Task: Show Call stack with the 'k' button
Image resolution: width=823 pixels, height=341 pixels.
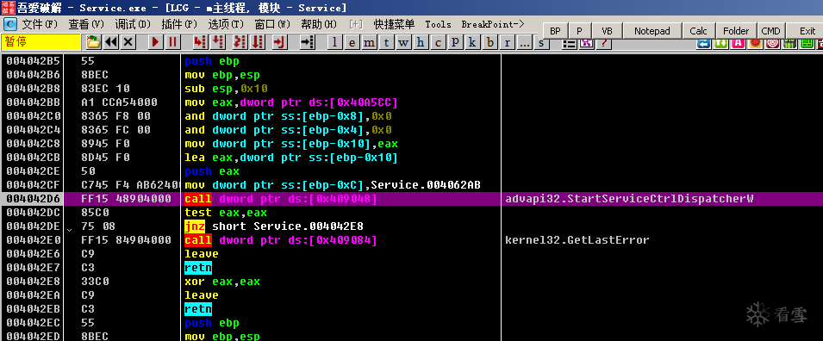Action: [x=472, y=42]
